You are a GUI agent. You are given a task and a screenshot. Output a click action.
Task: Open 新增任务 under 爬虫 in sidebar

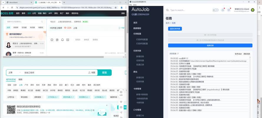pos(140,78)
